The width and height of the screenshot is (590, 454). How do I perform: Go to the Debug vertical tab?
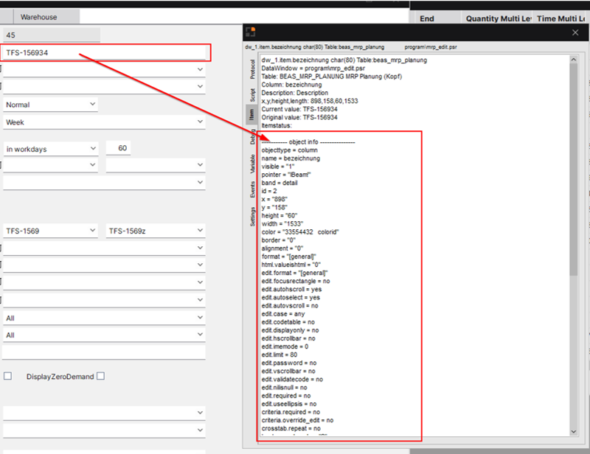(x=252, y=137)
